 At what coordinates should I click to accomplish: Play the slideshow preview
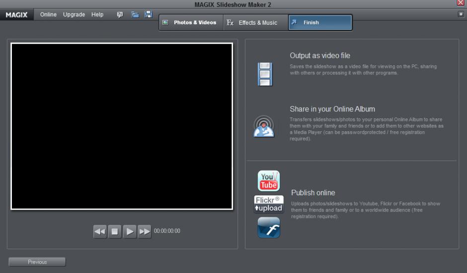point(130,231)
